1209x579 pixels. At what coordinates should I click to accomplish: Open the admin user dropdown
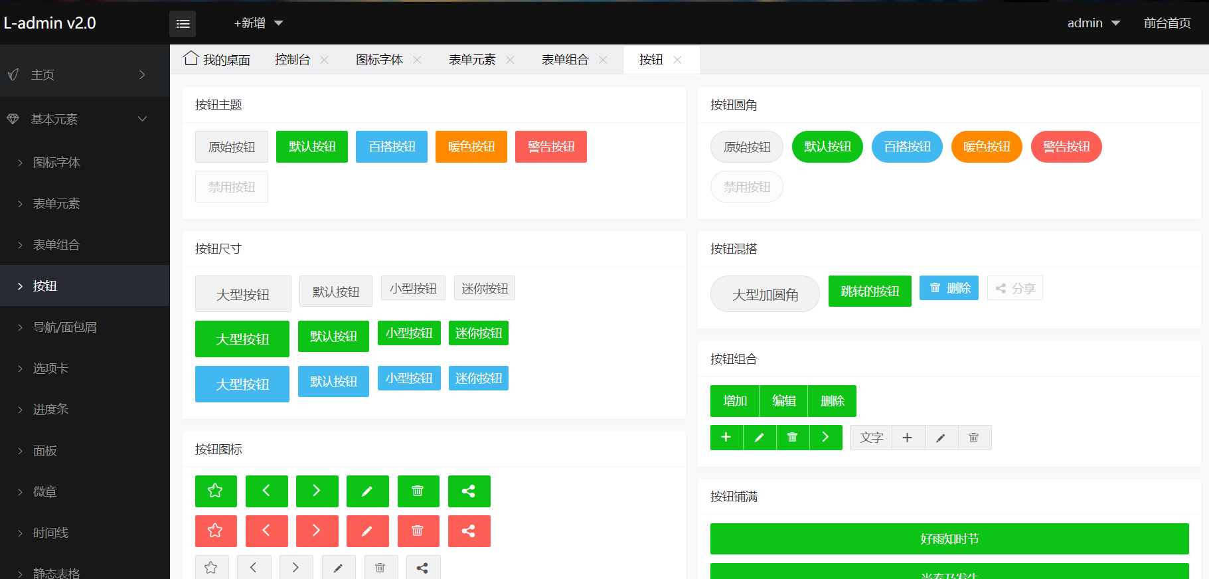pos(1093,23)
